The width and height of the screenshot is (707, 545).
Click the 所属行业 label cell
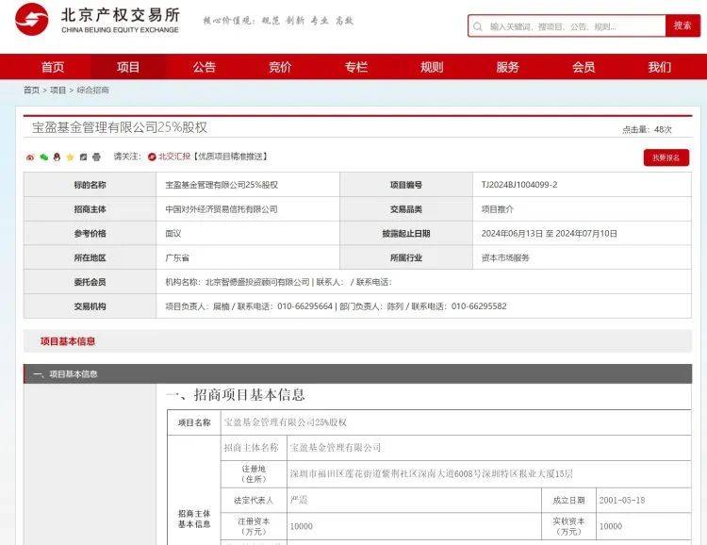[406, 257]
